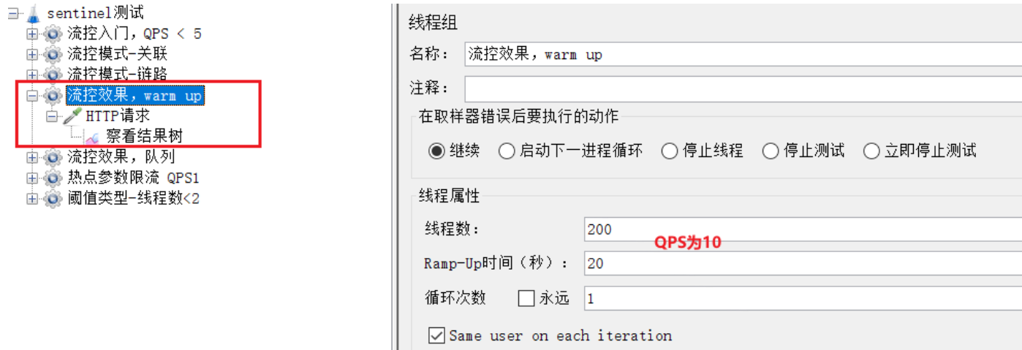
Task: Toggle Same user on each iteration checkbox
Action: 436,335
